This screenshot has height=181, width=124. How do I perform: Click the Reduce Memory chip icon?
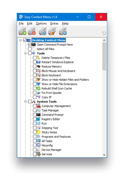(x=38, y=66)
